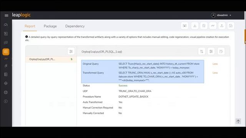
Task: Click the scroll-to-top arrow button
Action: pos(238,121)
